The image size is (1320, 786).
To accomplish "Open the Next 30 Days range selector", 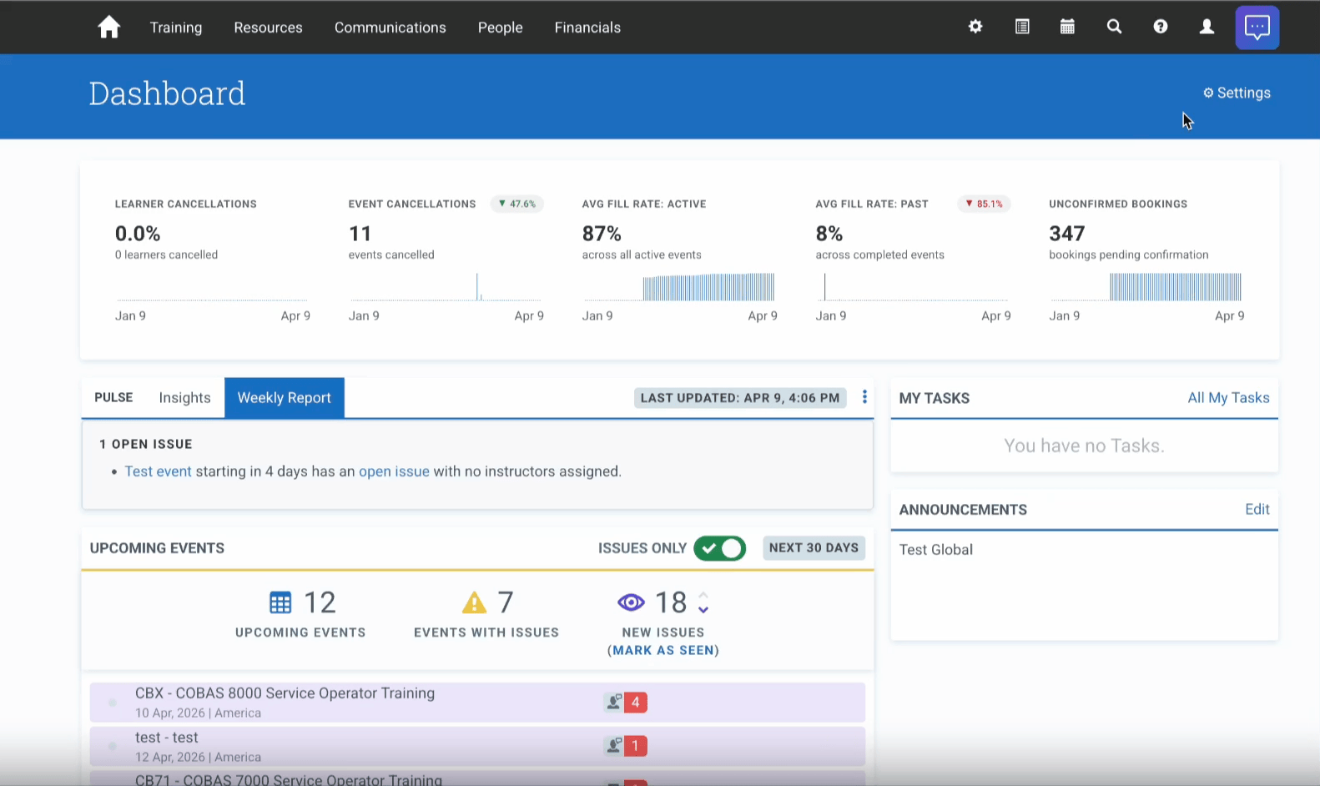I will [x=814, y=548].
